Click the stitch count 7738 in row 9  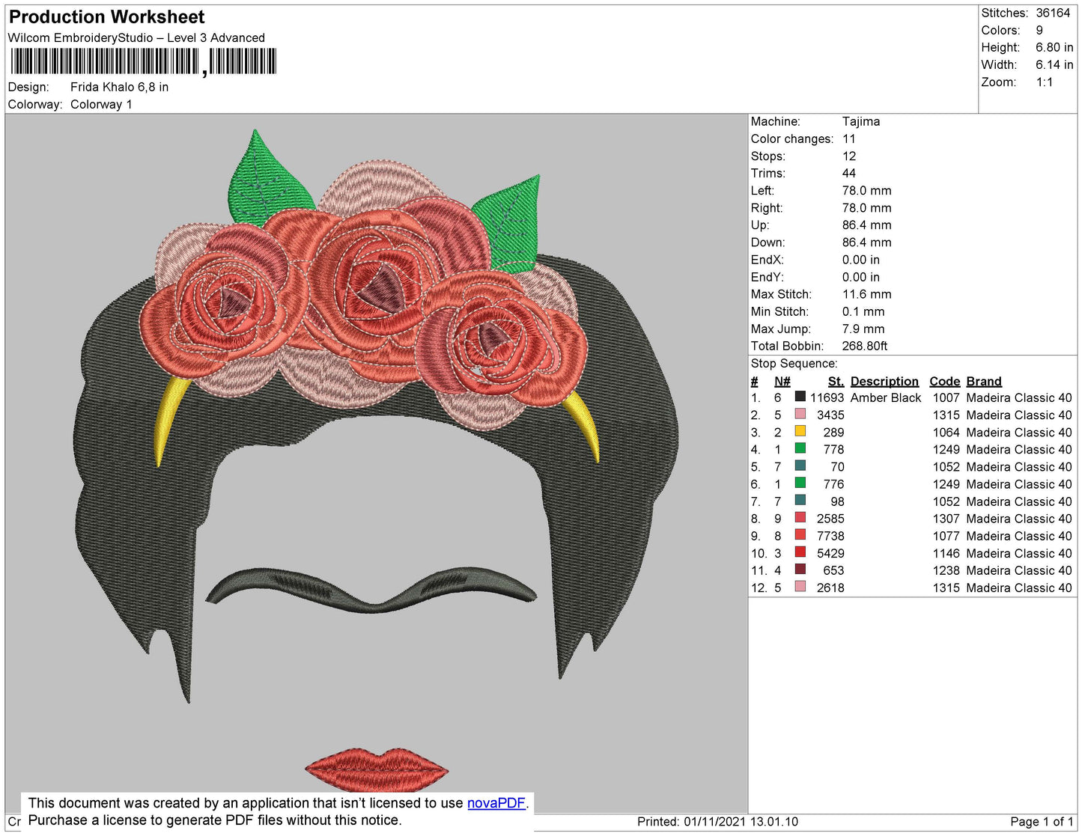[830, 536]
